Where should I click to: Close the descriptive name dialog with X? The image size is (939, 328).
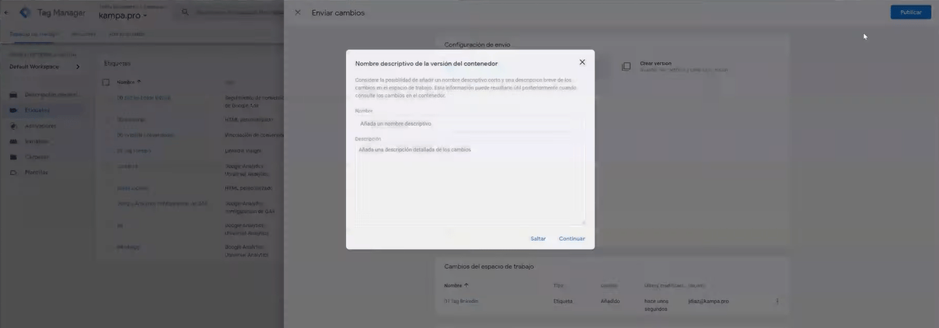(x=582, y=62)
